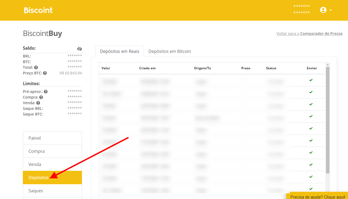Screen dimensions: 348x199
Task: Click the Total help question icon
Action: [36, 67]
